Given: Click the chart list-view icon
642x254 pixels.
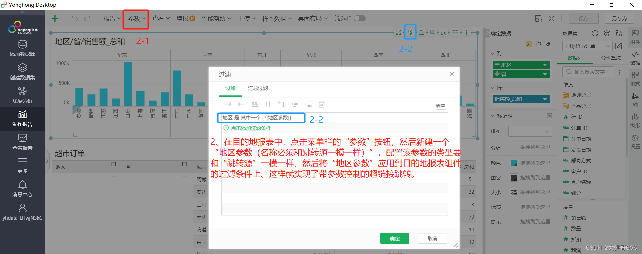Looking at the screenshot, I should tap(455, 32).
